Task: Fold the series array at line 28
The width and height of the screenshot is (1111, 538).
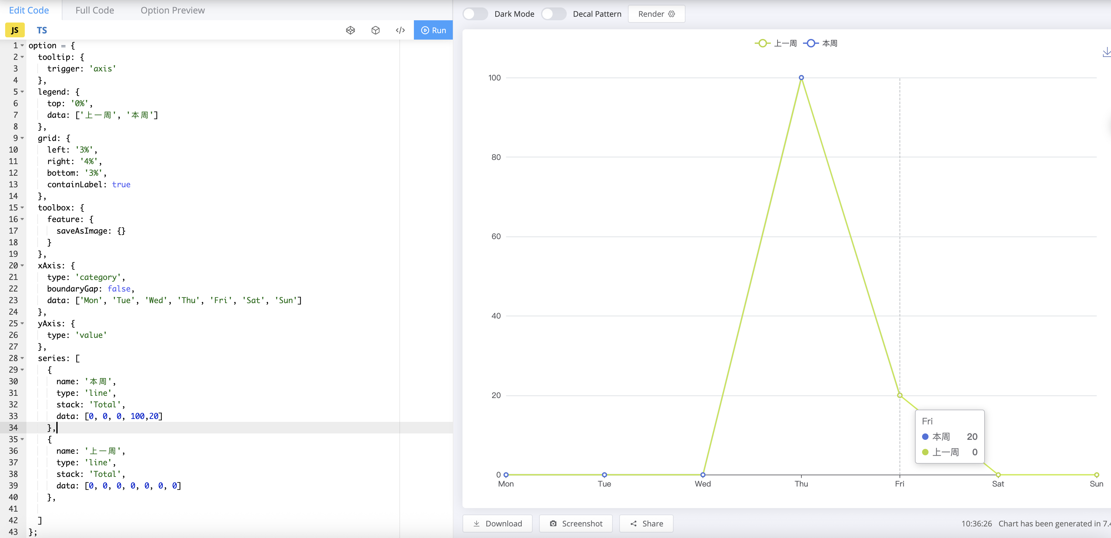Action: pyautogui.click(x=22, y=358)
